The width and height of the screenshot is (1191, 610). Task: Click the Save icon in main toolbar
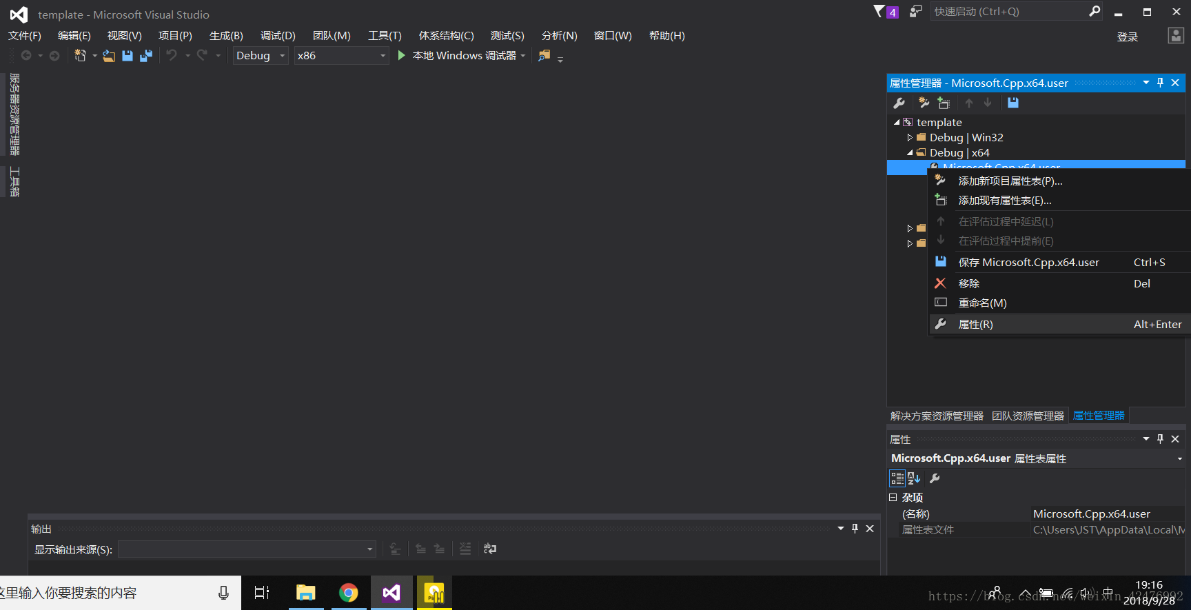128,56
